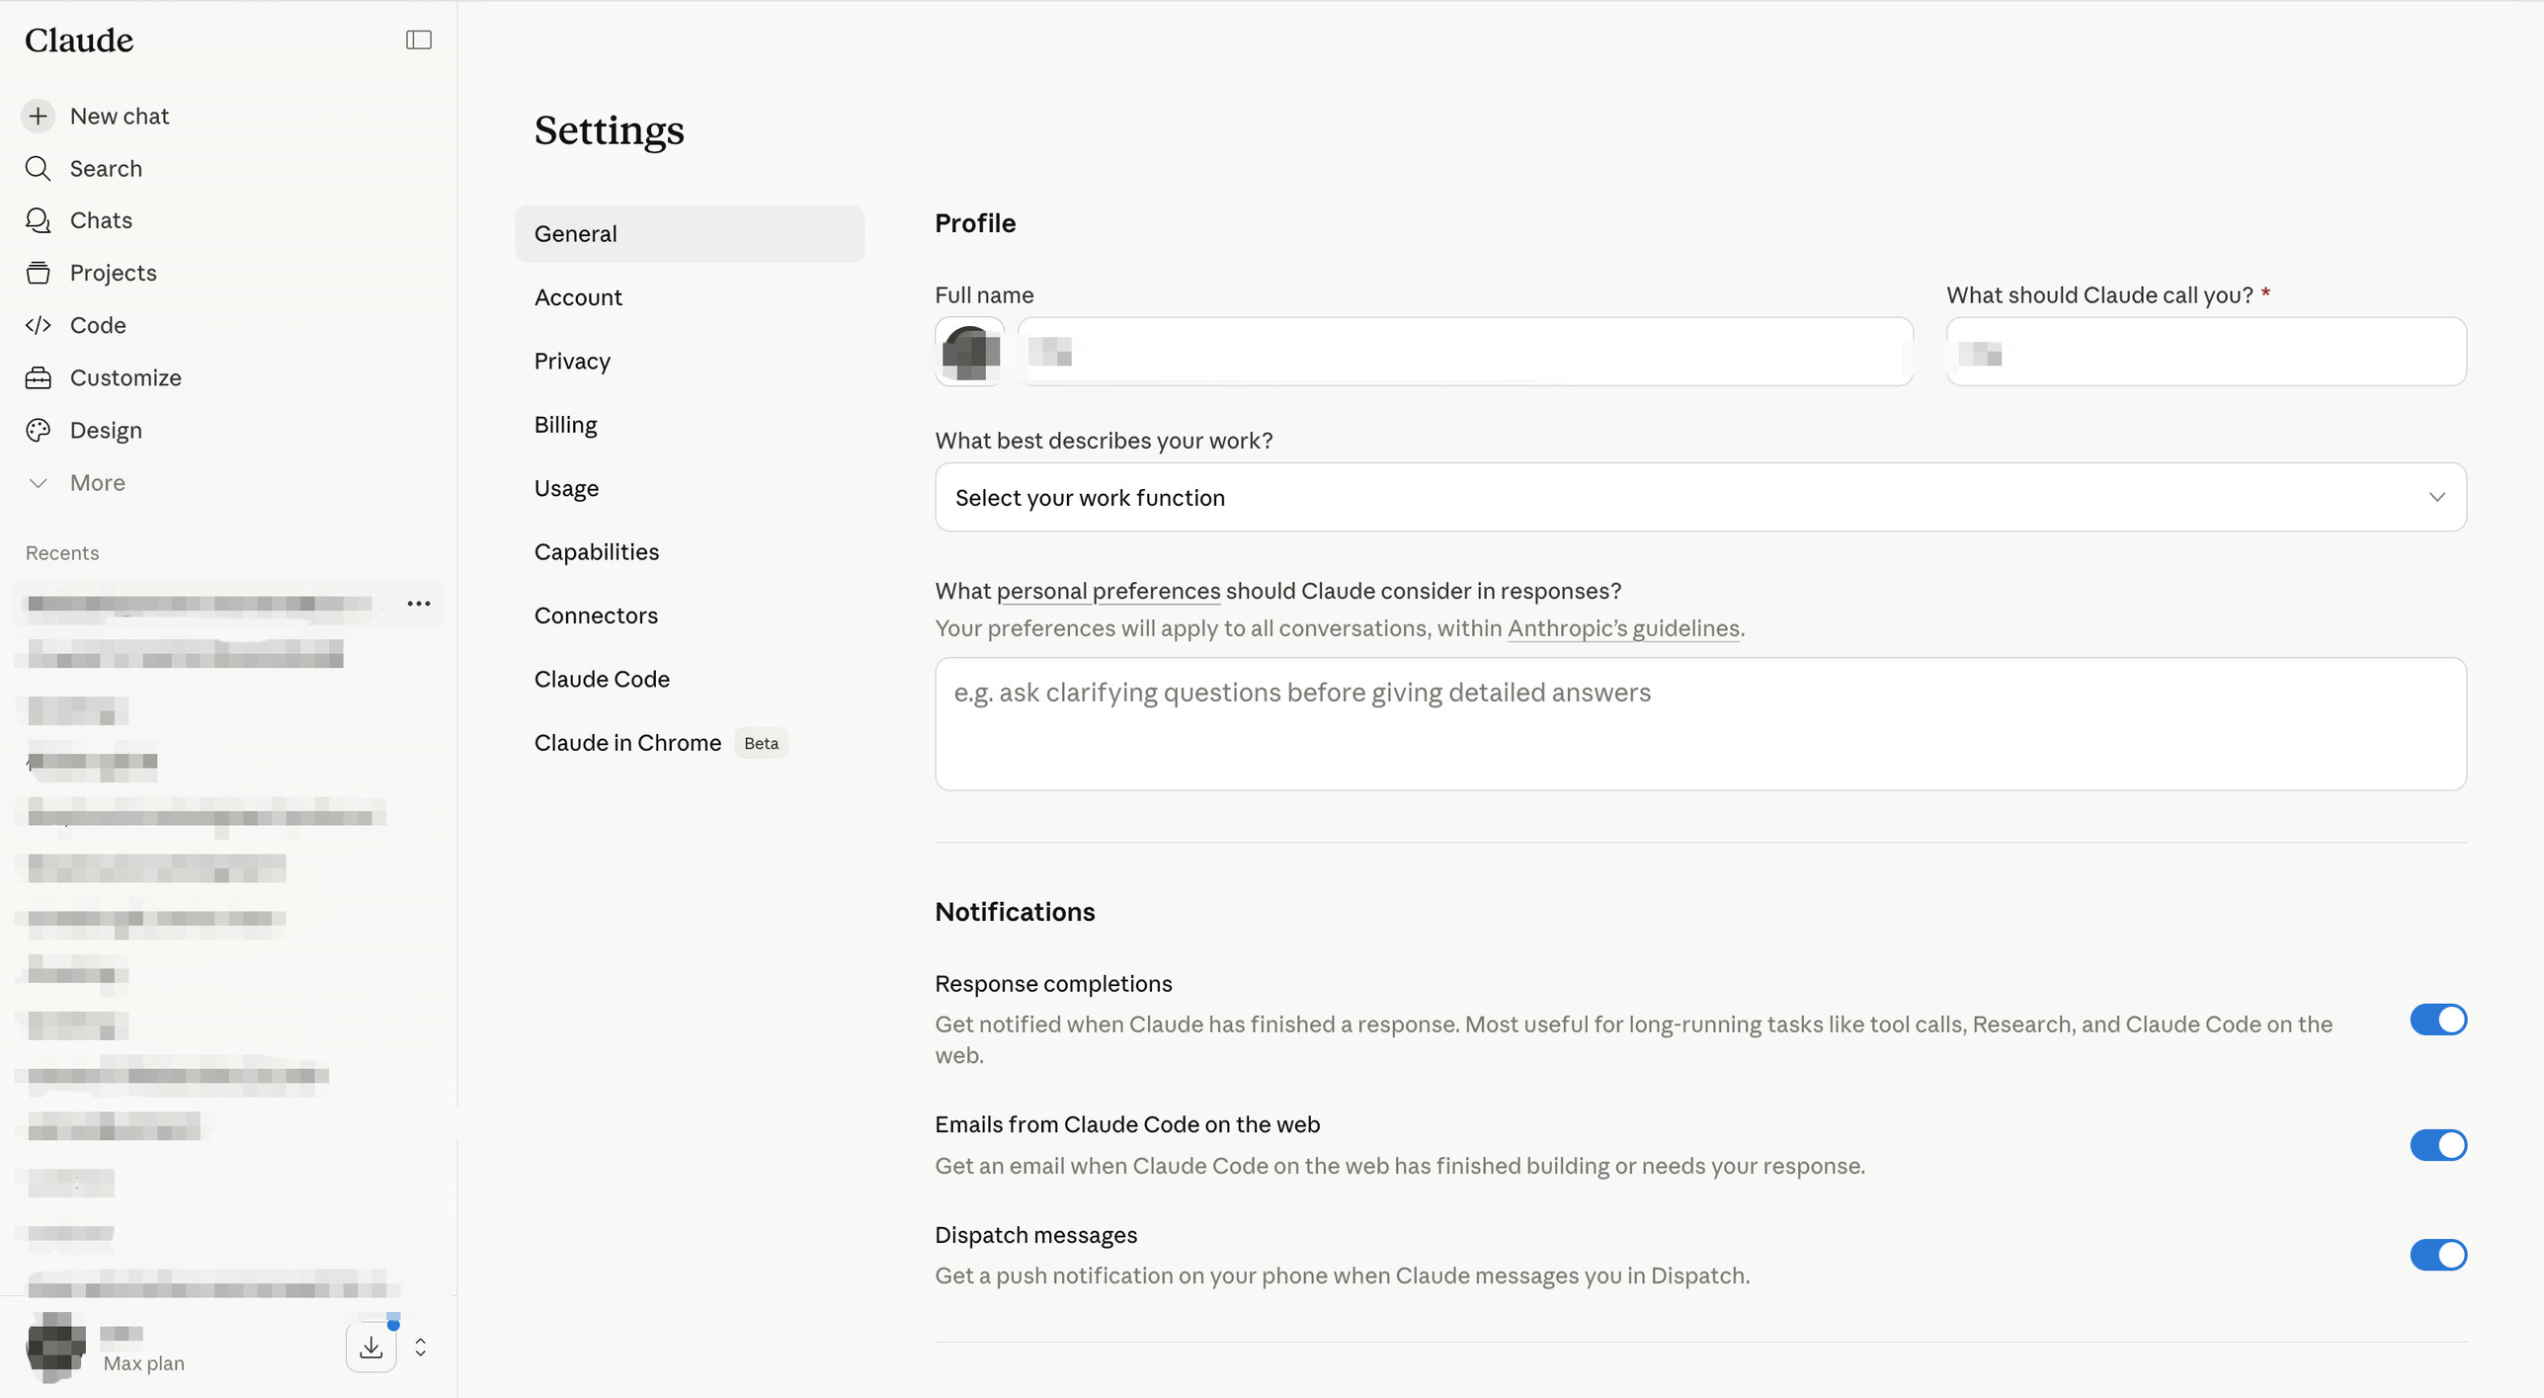Image resolution: width=2544 pixels, height=1398 pixels.
Task: Click the New chat plus icon
Action: click(x=38, y=116)
